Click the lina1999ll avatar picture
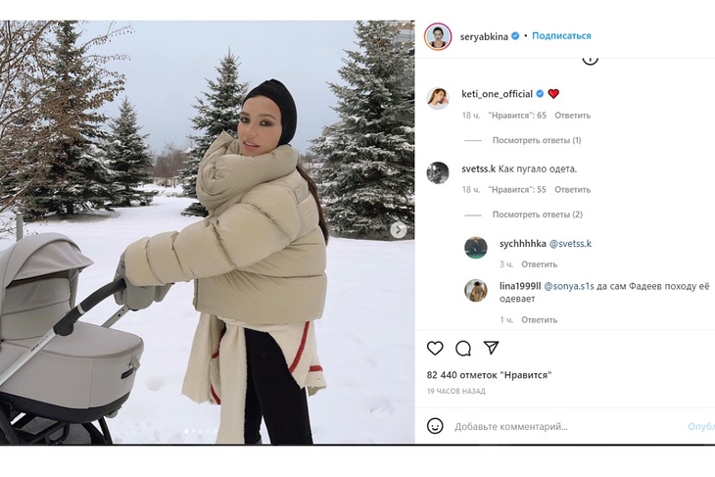 [476, 291]
